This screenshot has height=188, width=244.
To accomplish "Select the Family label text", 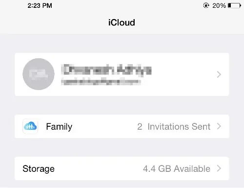I will 59,127.
